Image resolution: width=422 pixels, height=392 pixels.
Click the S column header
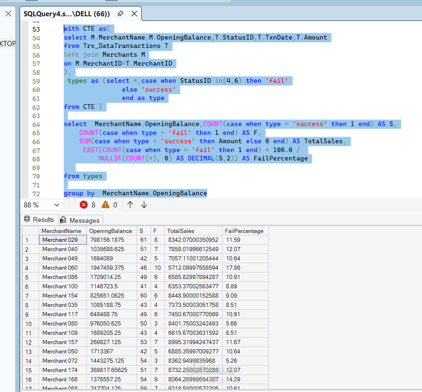pos(144,231)
